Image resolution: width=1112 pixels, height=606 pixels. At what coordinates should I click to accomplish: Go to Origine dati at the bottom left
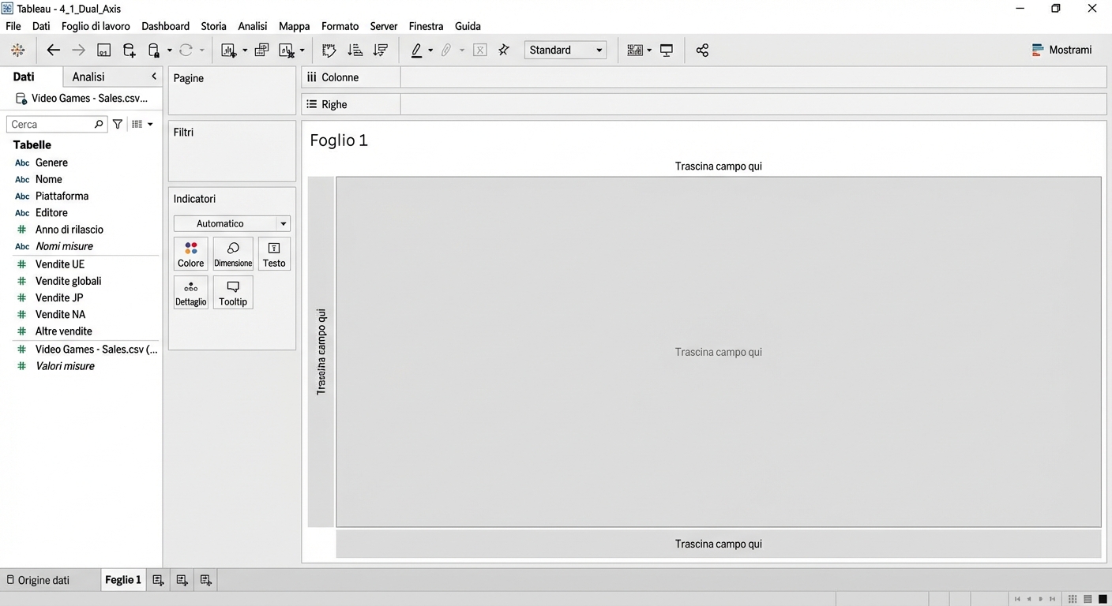click(x=43, y=580)
